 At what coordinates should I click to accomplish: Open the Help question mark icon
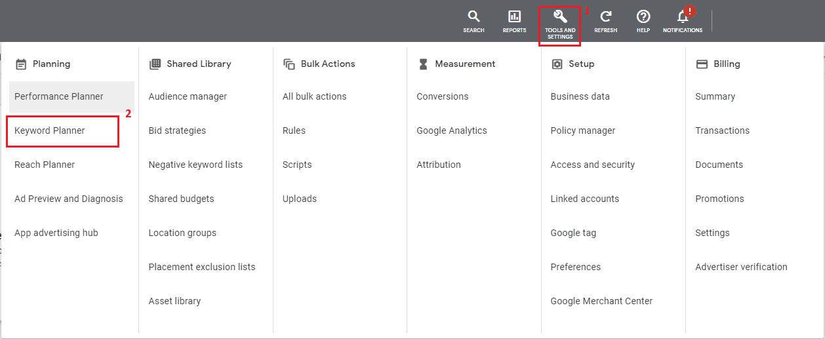point(643,17)
